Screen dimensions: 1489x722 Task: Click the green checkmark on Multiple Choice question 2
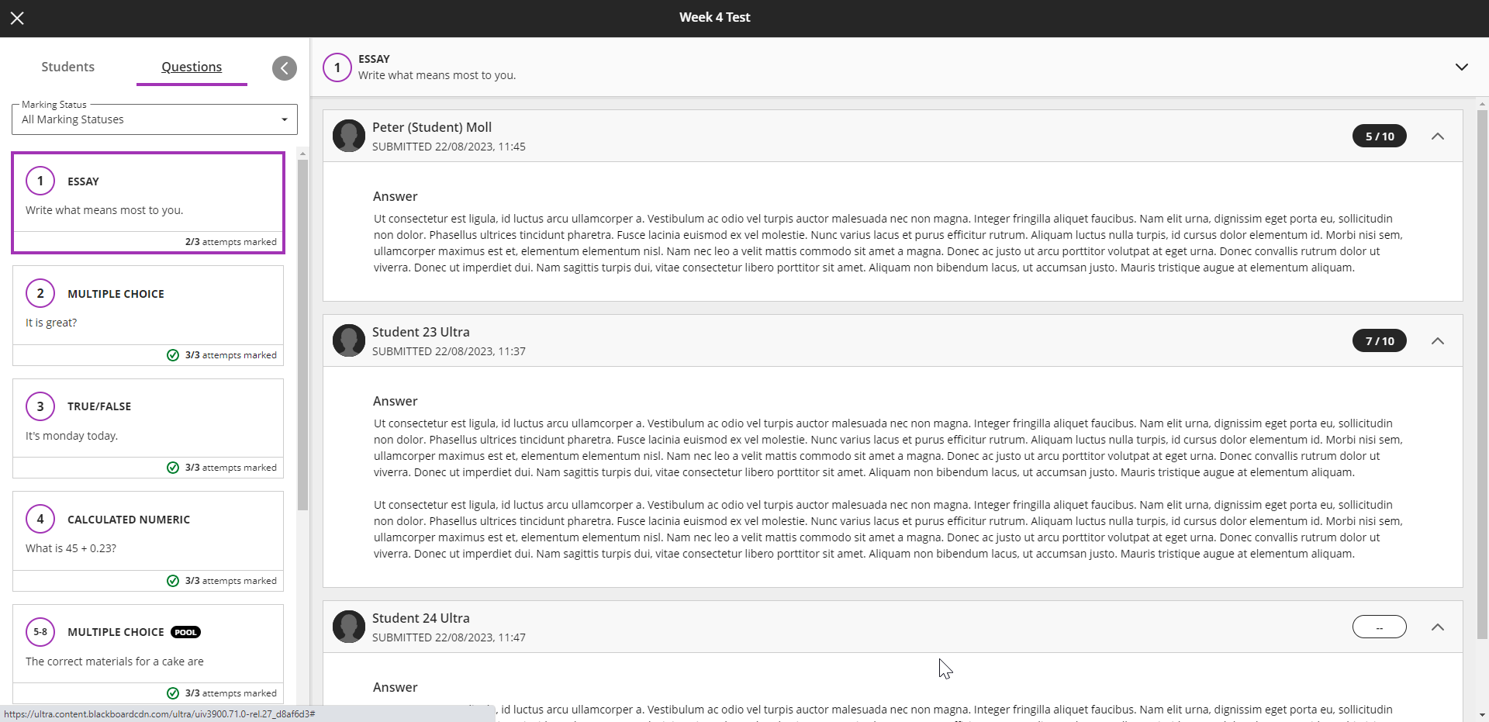(173, 355)
